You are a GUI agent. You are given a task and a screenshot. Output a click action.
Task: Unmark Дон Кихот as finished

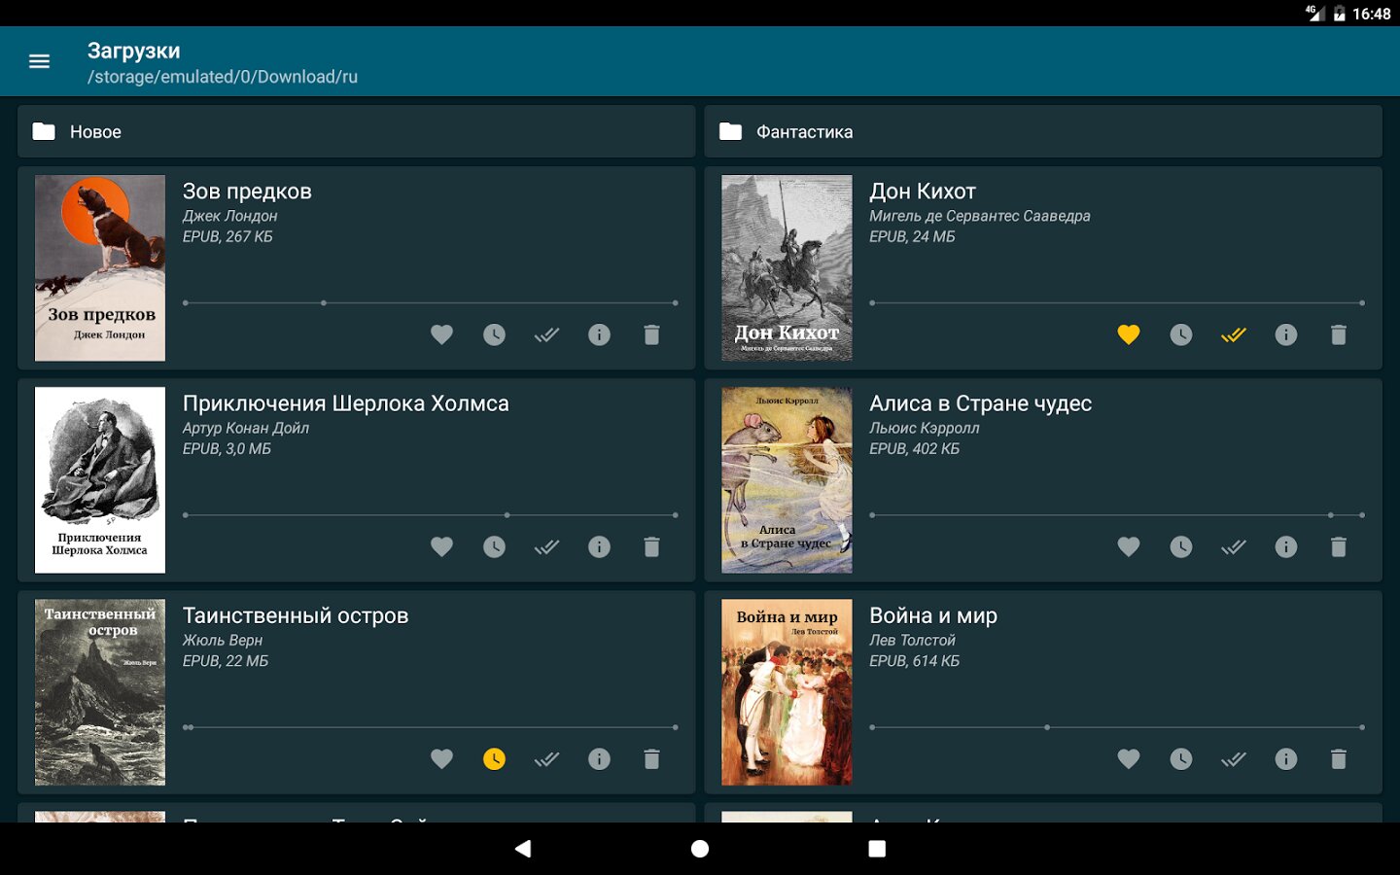click(1233, 334)
